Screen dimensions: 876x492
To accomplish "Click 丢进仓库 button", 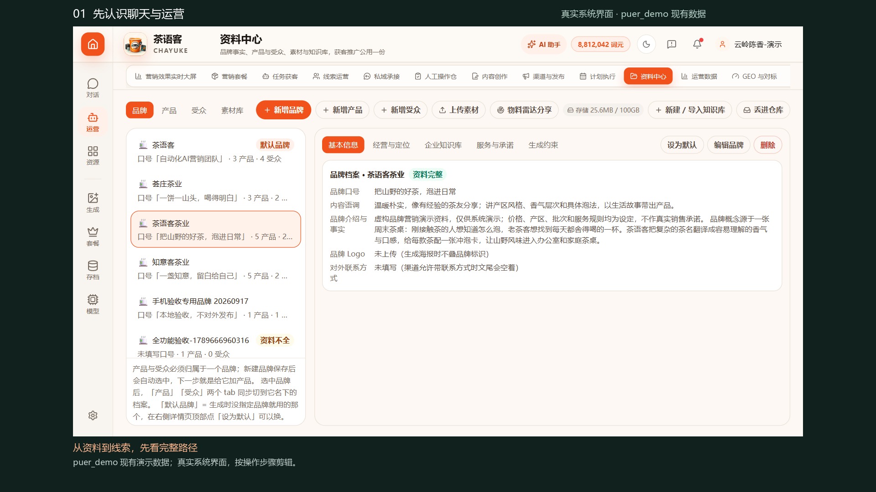I will coord(763,110).
